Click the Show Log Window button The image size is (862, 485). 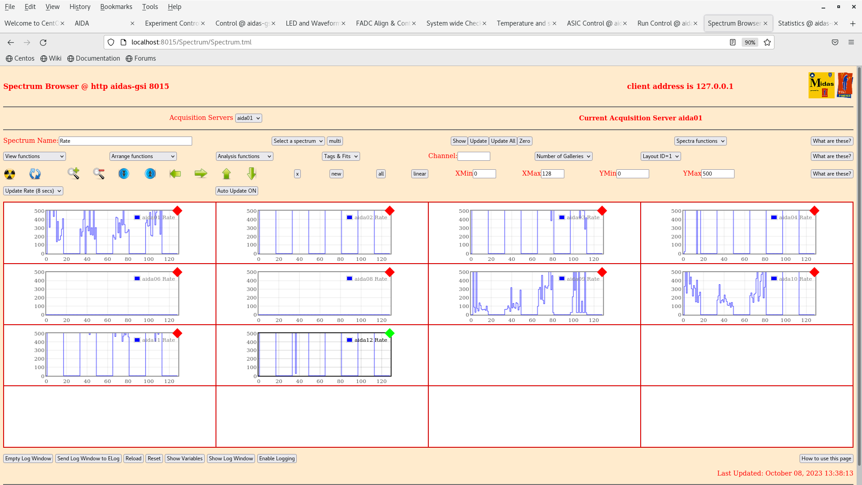pos(231,459)
